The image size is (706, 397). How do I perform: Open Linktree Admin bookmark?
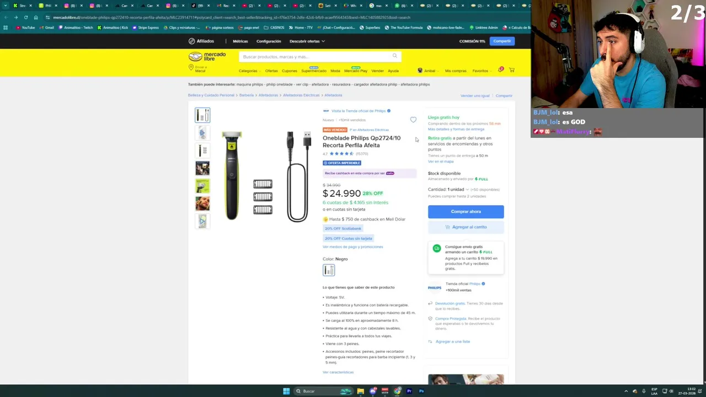[x=483, y=28]
